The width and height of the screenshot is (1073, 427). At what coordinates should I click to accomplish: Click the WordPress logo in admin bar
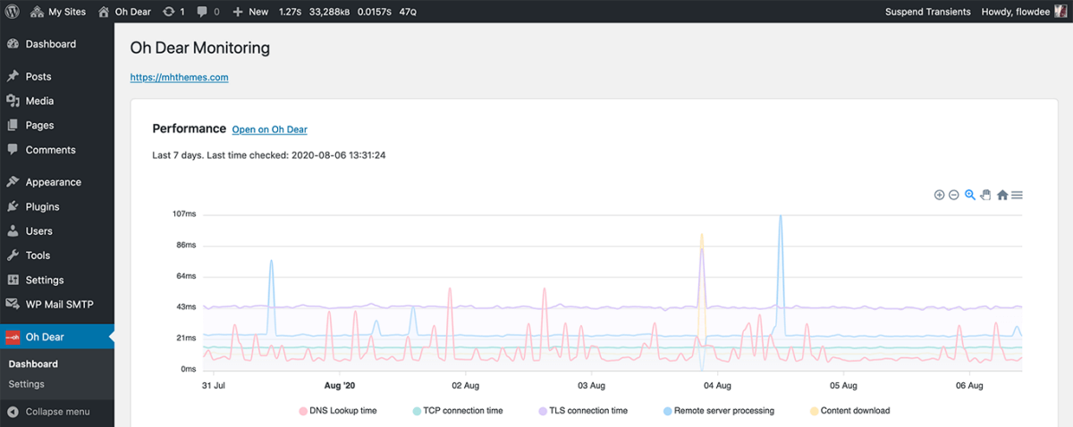pos(12,12)
